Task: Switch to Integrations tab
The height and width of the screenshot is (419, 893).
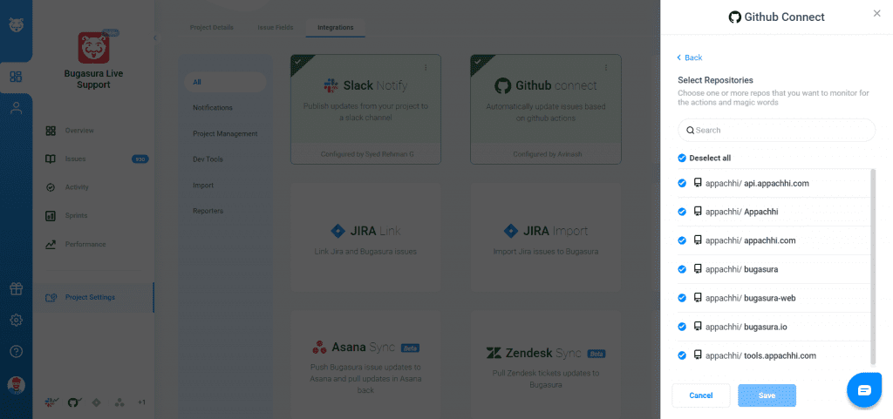Action: [x=336, y=27]
